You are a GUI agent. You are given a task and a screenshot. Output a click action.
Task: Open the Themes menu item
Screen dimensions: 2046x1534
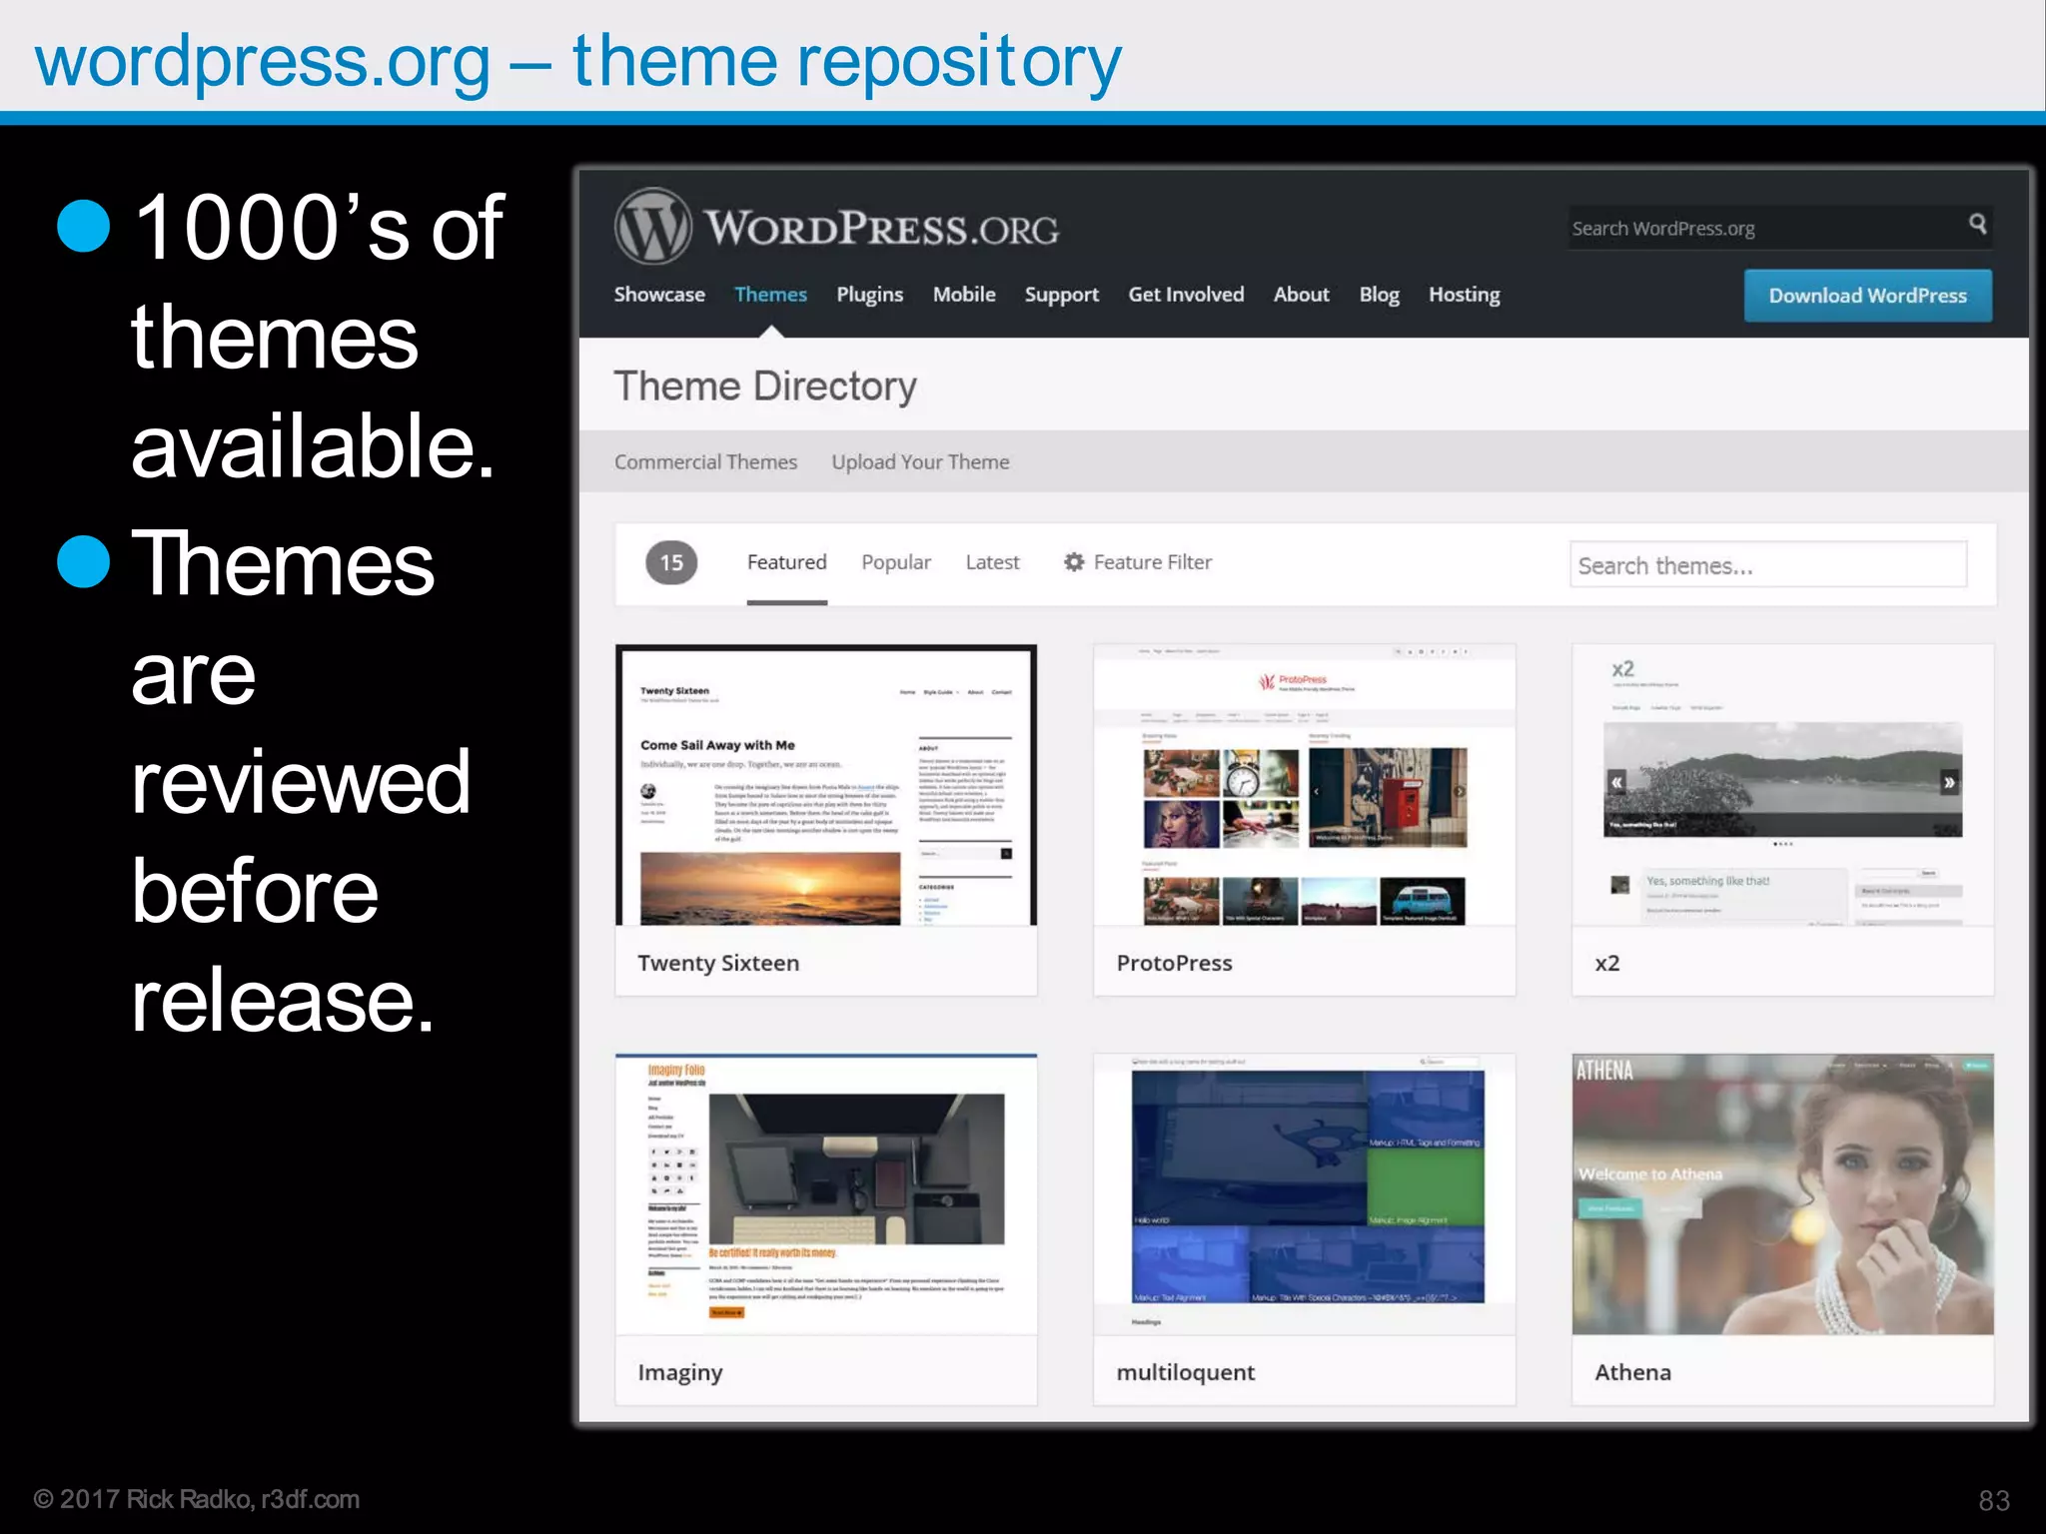coord(770,295)
